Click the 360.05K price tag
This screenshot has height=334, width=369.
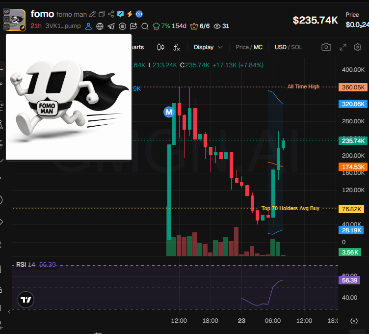353,87
